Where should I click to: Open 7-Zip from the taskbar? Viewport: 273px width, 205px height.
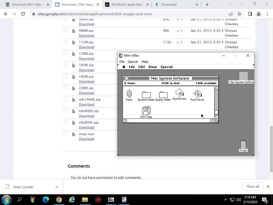pyautogui.click(x=111, y=200)
